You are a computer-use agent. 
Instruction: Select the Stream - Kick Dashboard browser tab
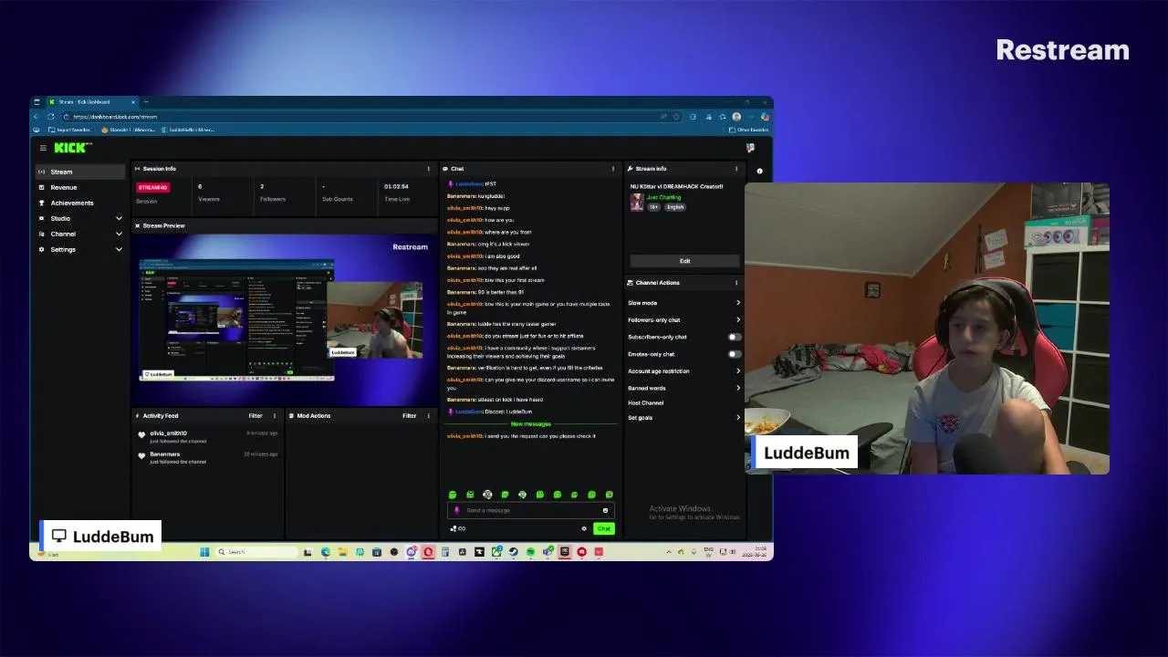click(91, 102)
